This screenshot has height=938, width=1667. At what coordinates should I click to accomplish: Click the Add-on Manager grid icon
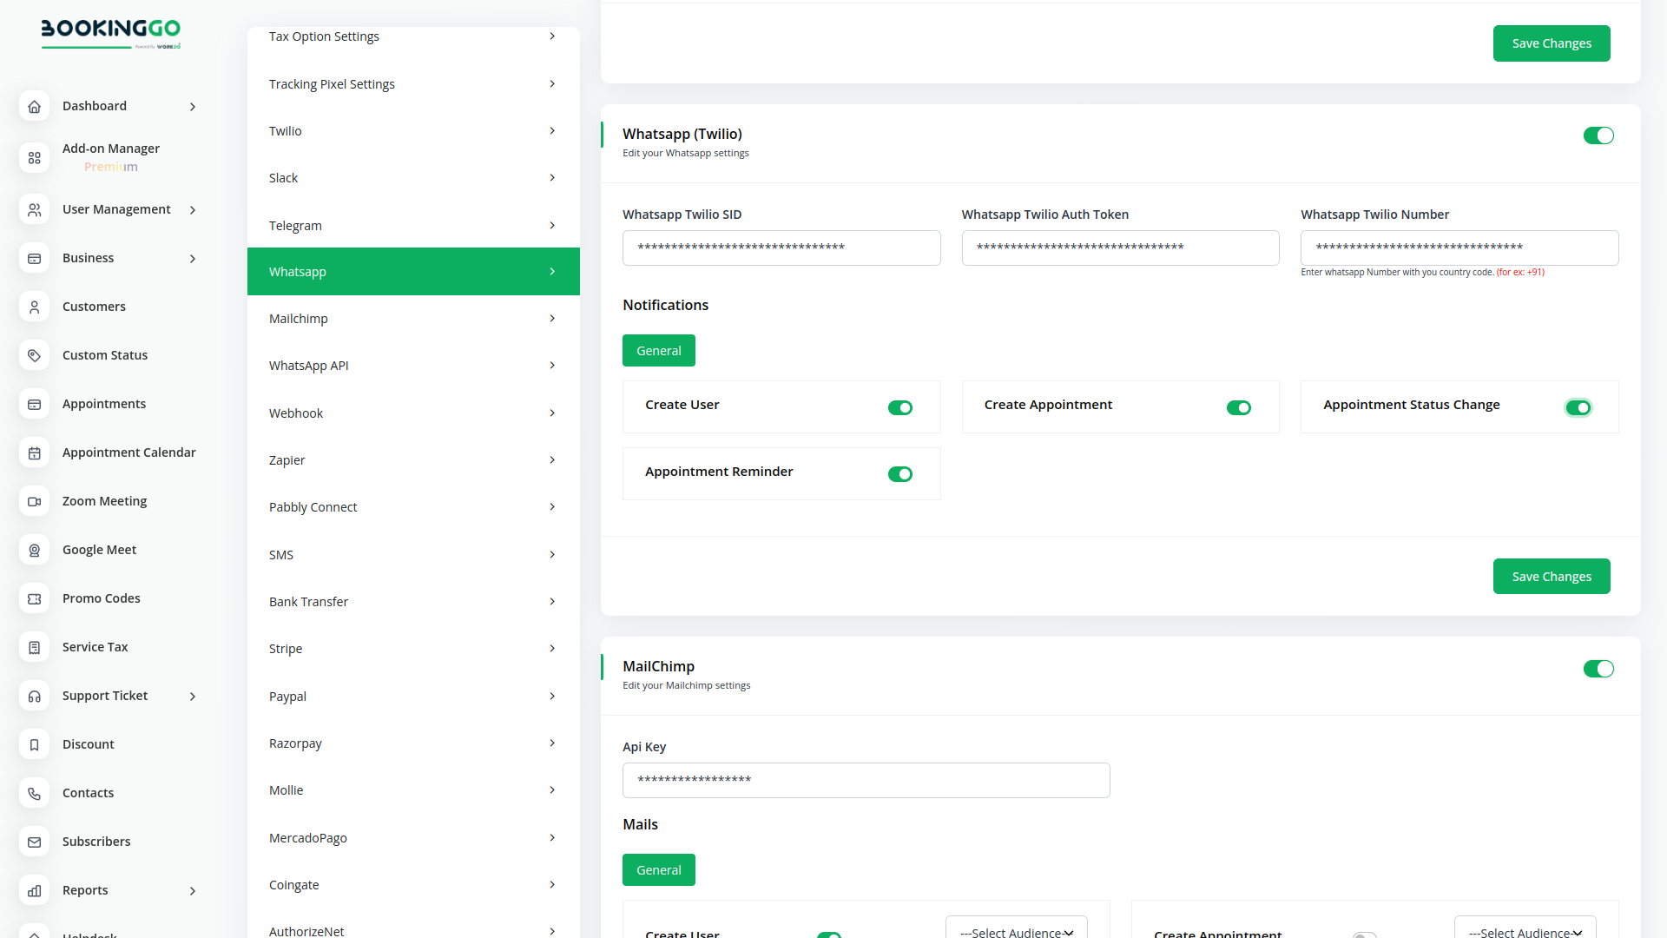coord(34,157)
